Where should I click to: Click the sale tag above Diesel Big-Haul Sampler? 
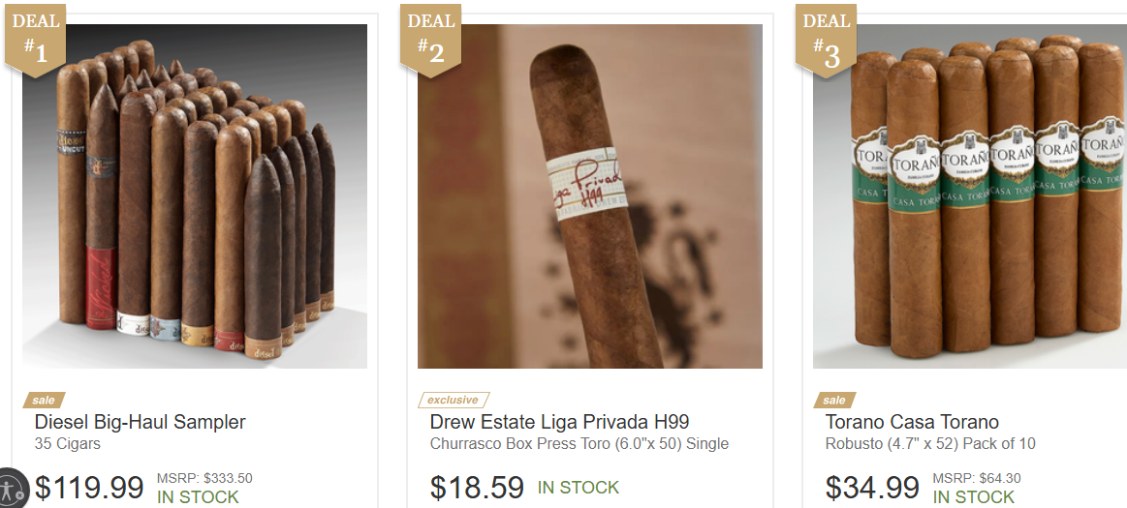(44, 401)
